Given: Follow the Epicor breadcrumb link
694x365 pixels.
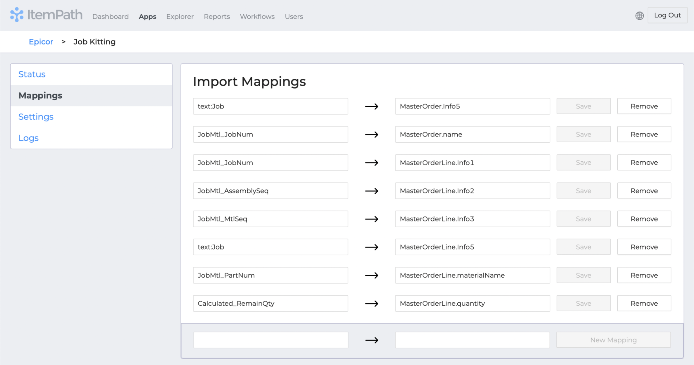Looking at the screenshot, I should pos(41,42).
